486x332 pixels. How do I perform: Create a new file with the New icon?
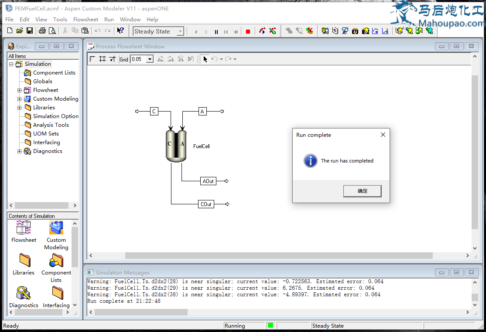click(x=10, y=30)
